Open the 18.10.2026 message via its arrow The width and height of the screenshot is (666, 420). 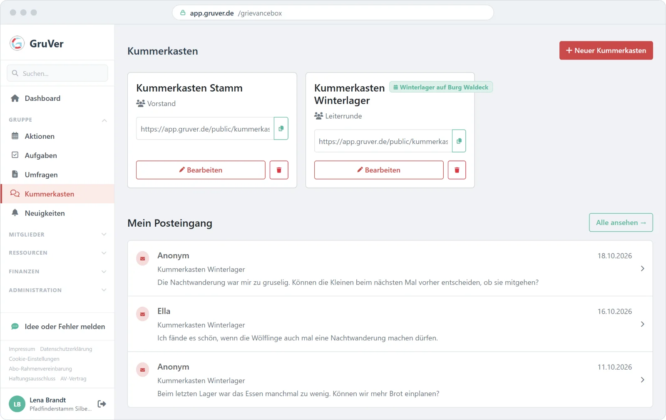(x=642, y=269)
